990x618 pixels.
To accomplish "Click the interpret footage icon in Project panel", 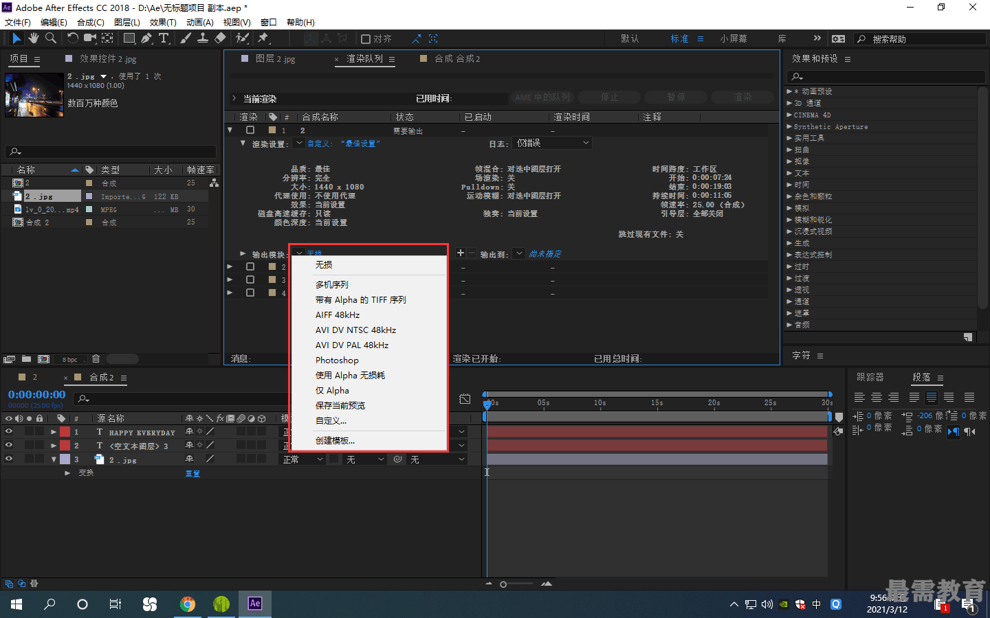I will click(9, 359).
